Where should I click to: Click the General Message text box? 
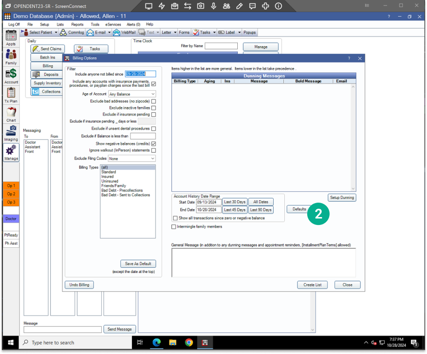coord(263,262)
